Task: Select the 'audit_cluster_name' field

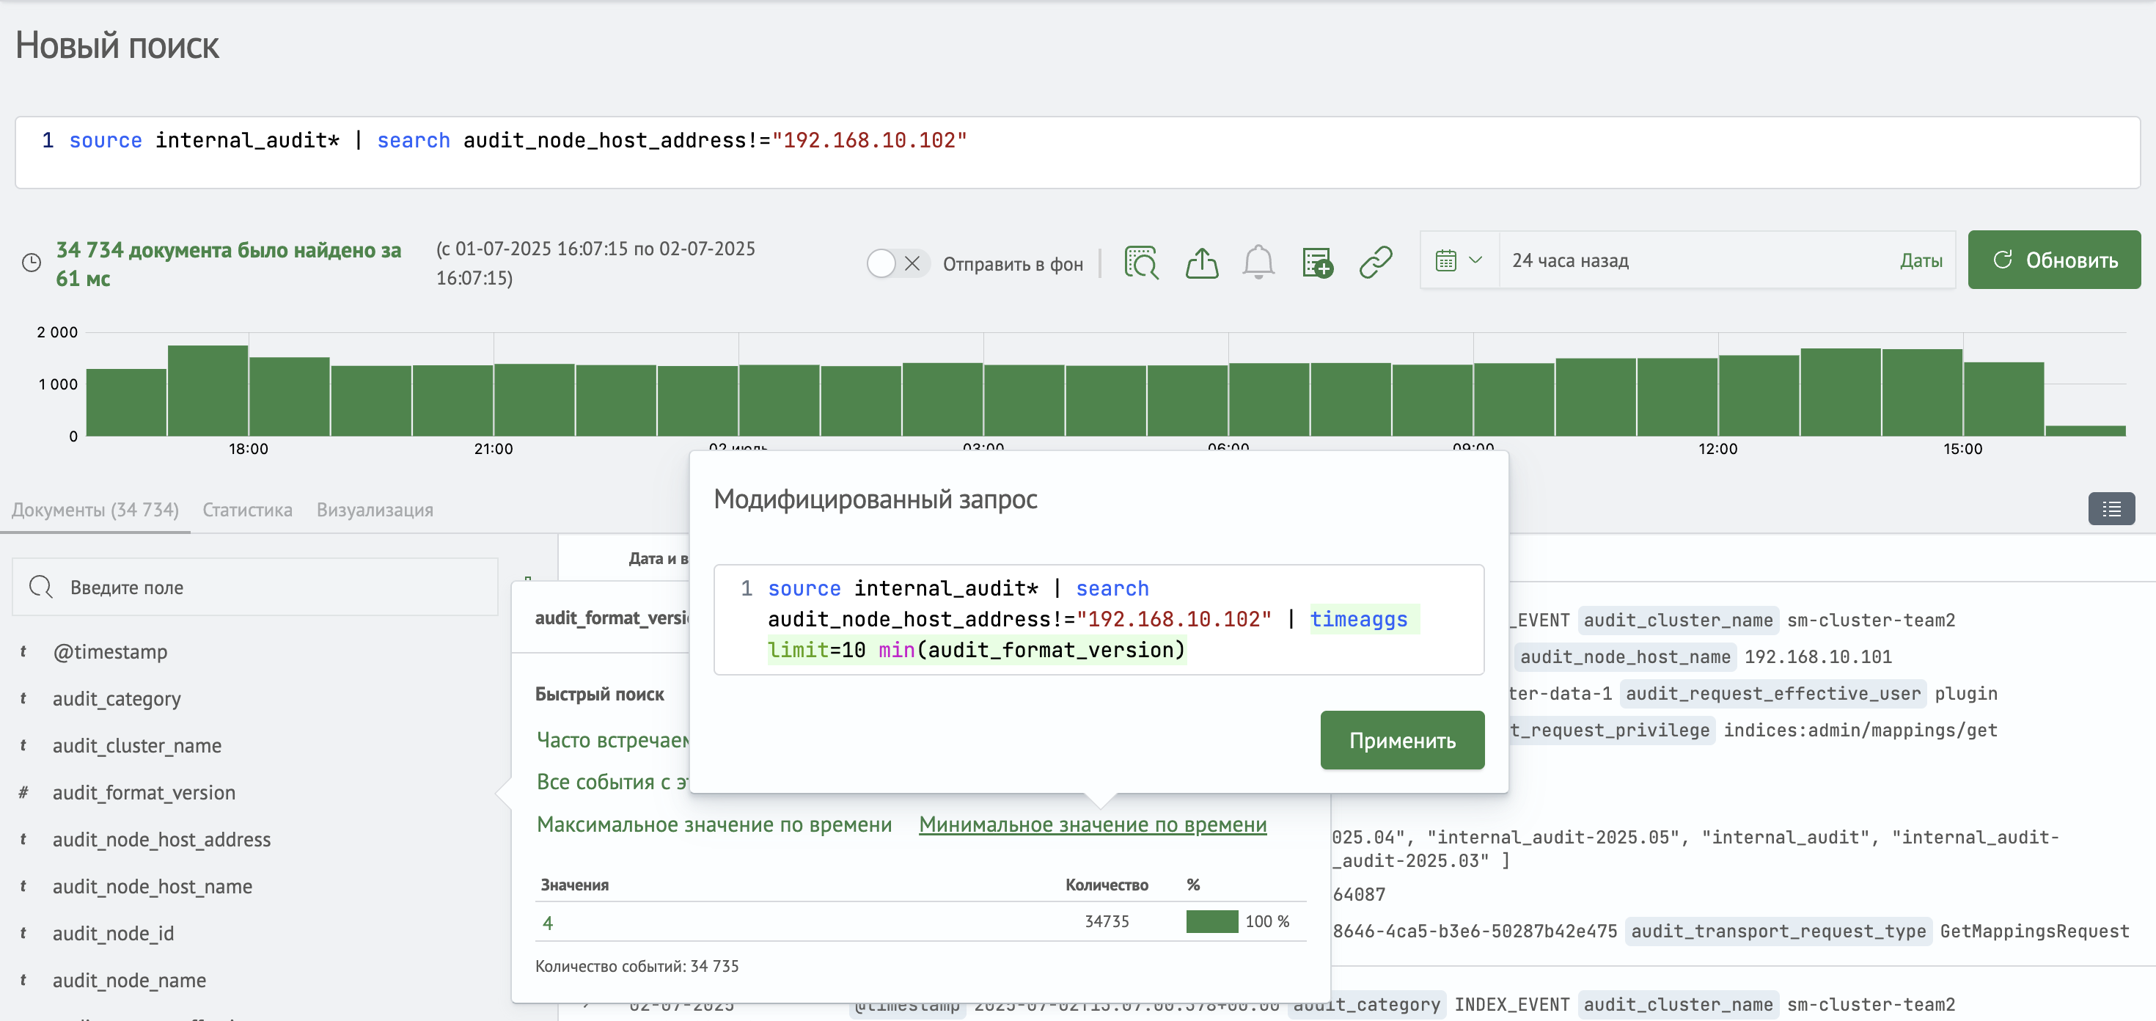Action: click(136, 746)
